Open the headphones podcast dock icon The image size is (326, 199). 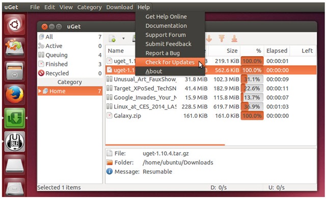[x=15, y=141]
